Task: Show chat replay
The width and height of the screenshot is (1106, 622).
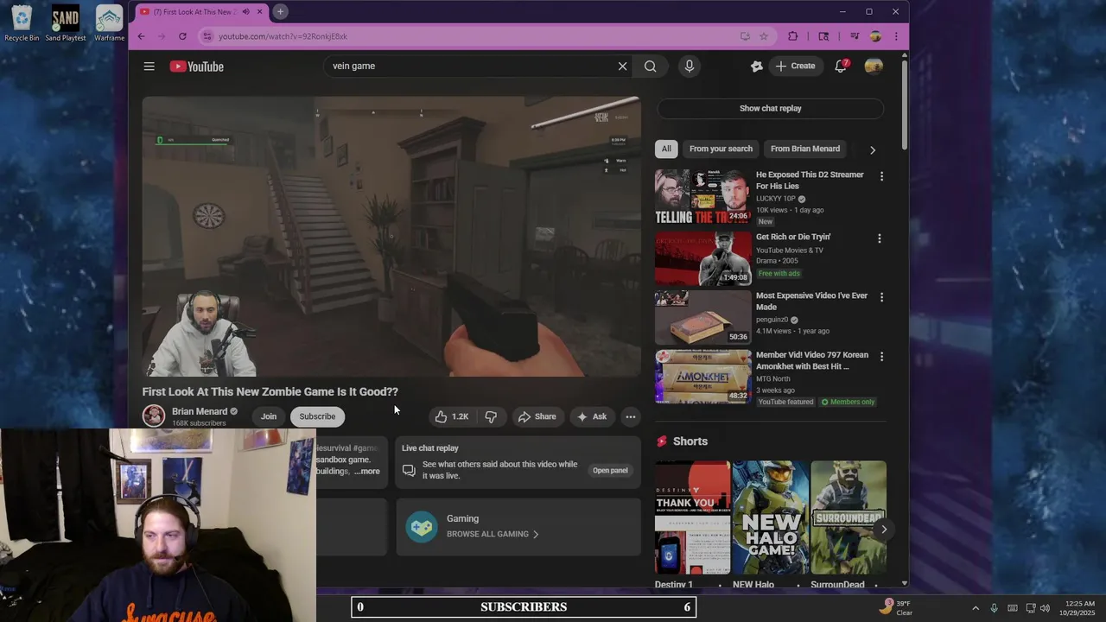Action: pos(770,108)
